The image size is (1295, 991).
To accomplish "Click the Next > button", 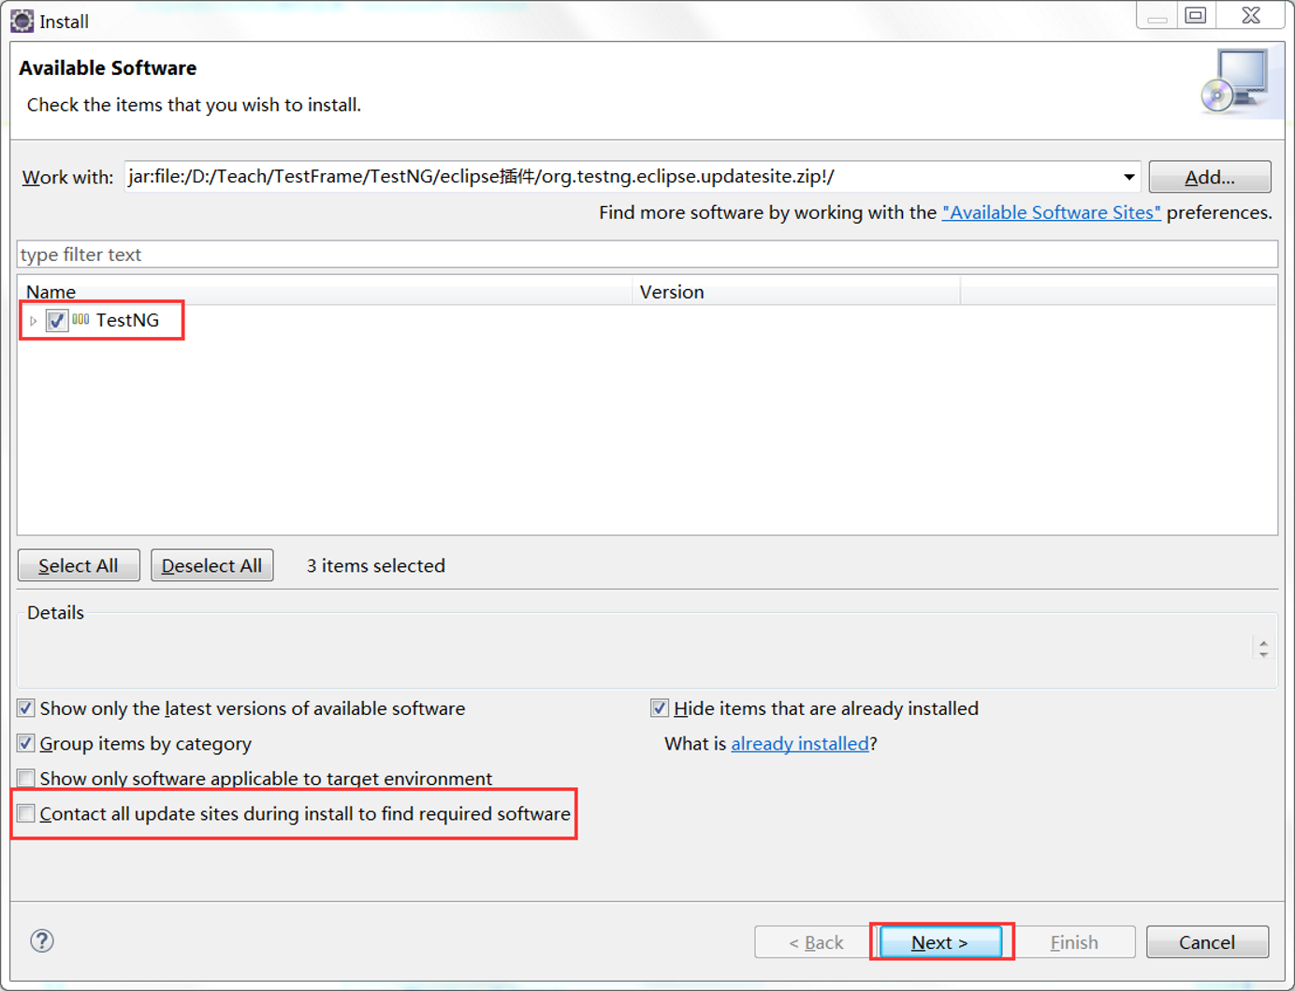I will tap(940, 942).
